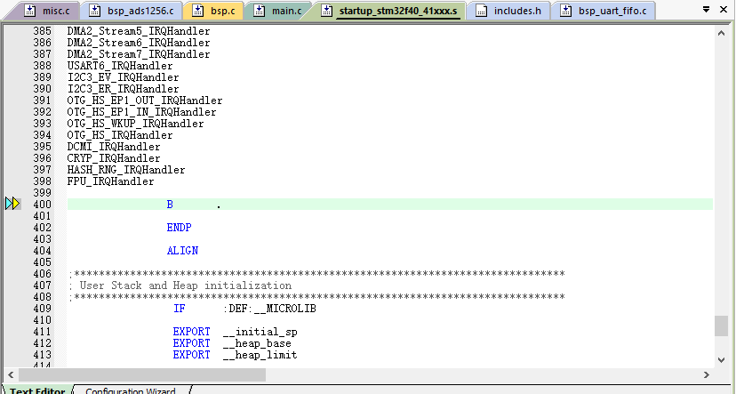The height and width of the screenshot is (394, 736).
Task: Click the file icon on main.c tab
Action: [x=259, y=11]
